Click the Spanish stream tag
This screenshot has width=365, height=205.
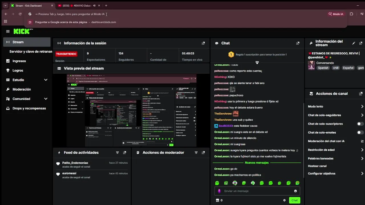pyautogui.click(x=323, y=68)
